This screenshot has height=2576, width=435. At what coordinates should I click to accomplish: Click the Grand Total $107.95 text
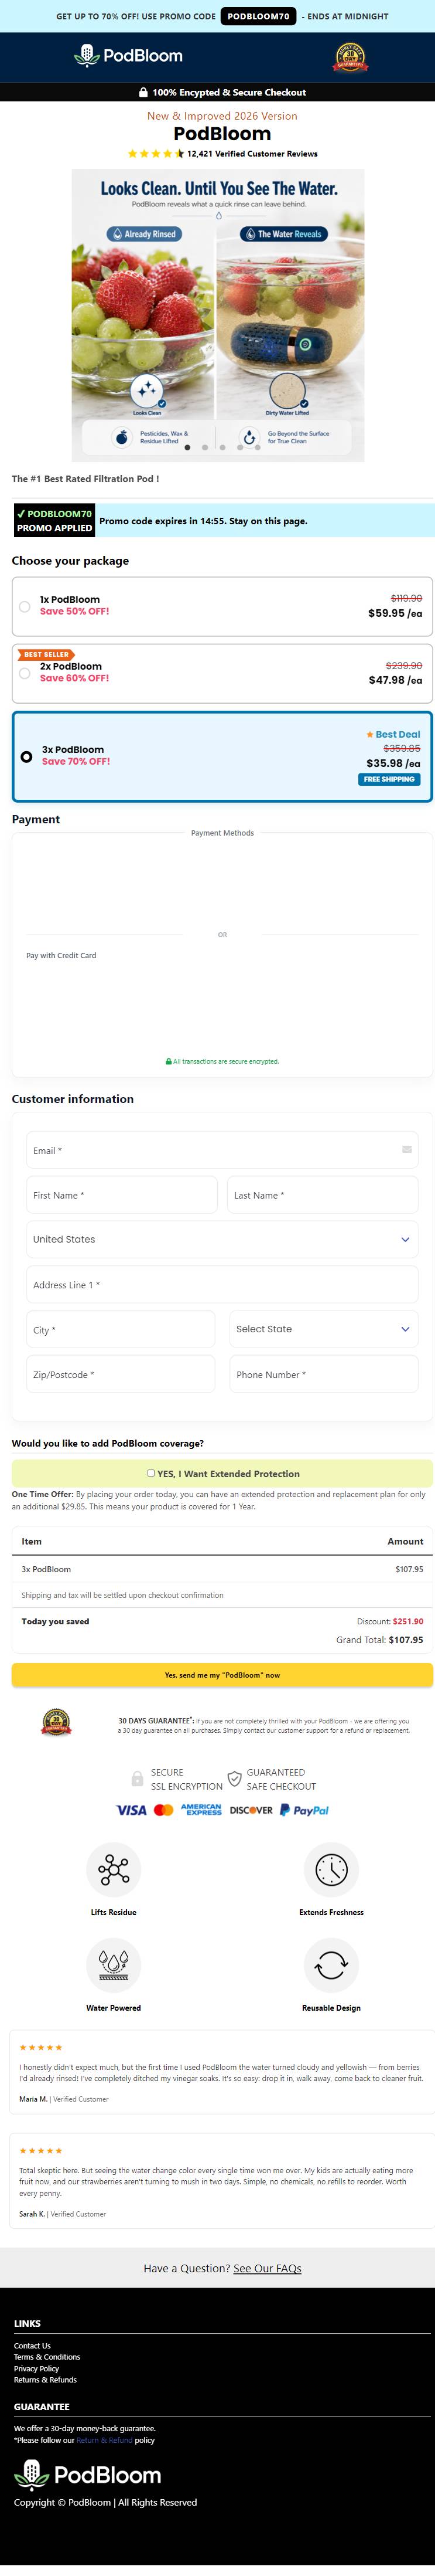tap(379, 1640)
